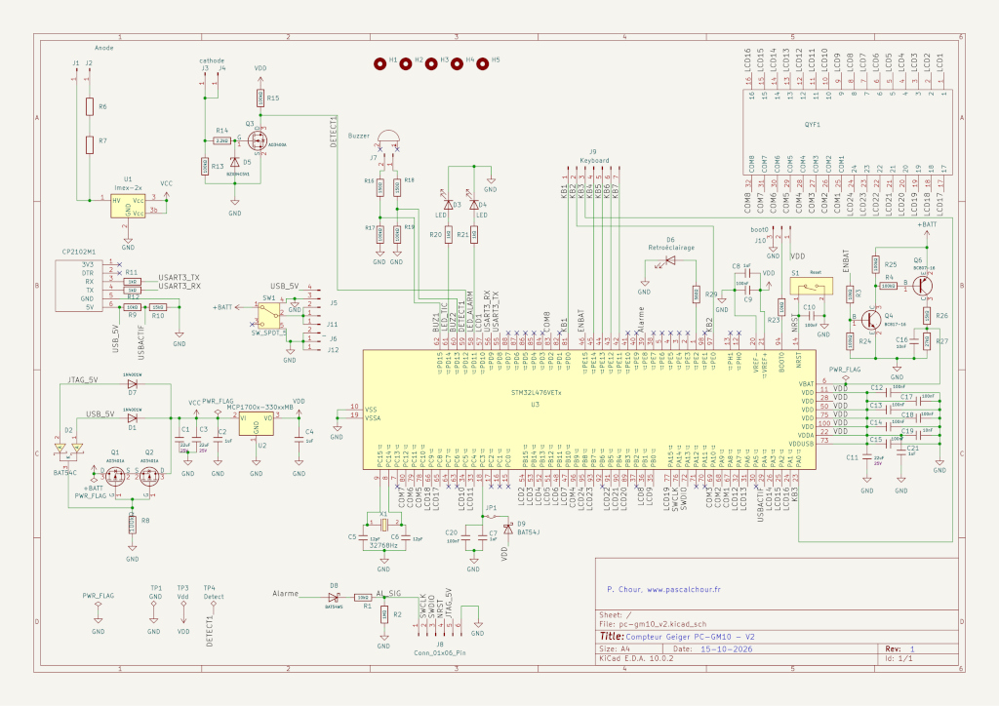The image size is (999, 706).
Task: Select the D2 BAT54C dual diode symbol
Action: click(x=68, y=449)
